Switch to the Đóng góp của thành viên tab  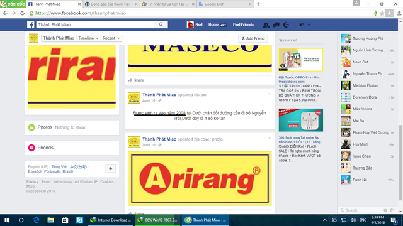point(111,4)
